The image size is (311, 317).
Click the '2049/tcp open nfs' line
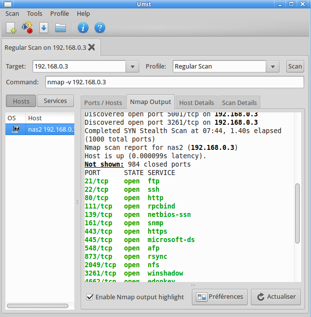pyautogui.click(x=122, y=265)
